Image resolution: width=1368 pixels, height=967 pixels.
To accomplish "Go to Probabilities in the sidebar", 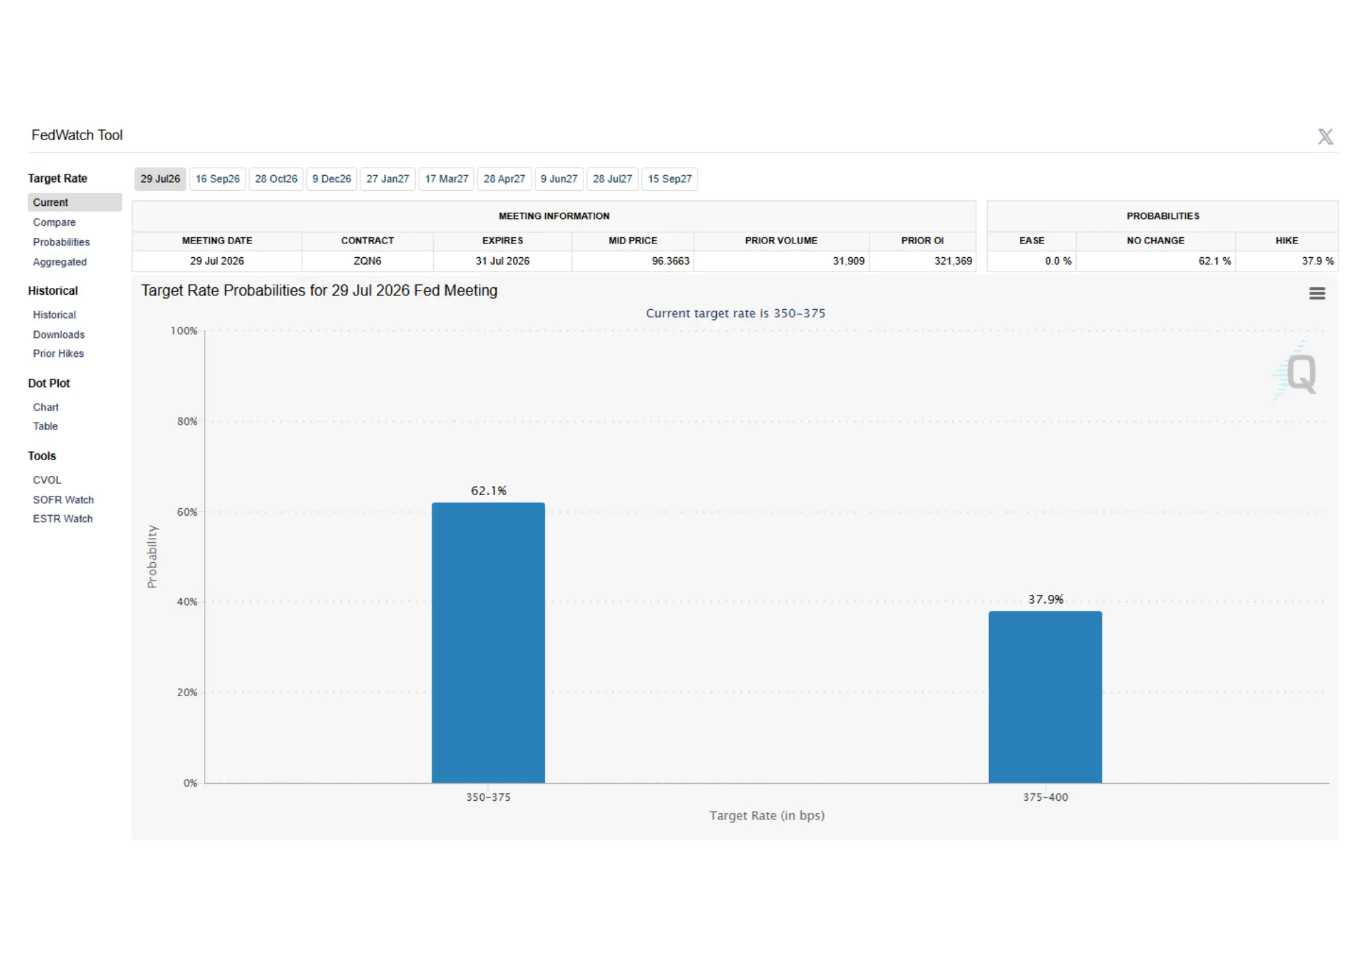I will click(61, 242).
